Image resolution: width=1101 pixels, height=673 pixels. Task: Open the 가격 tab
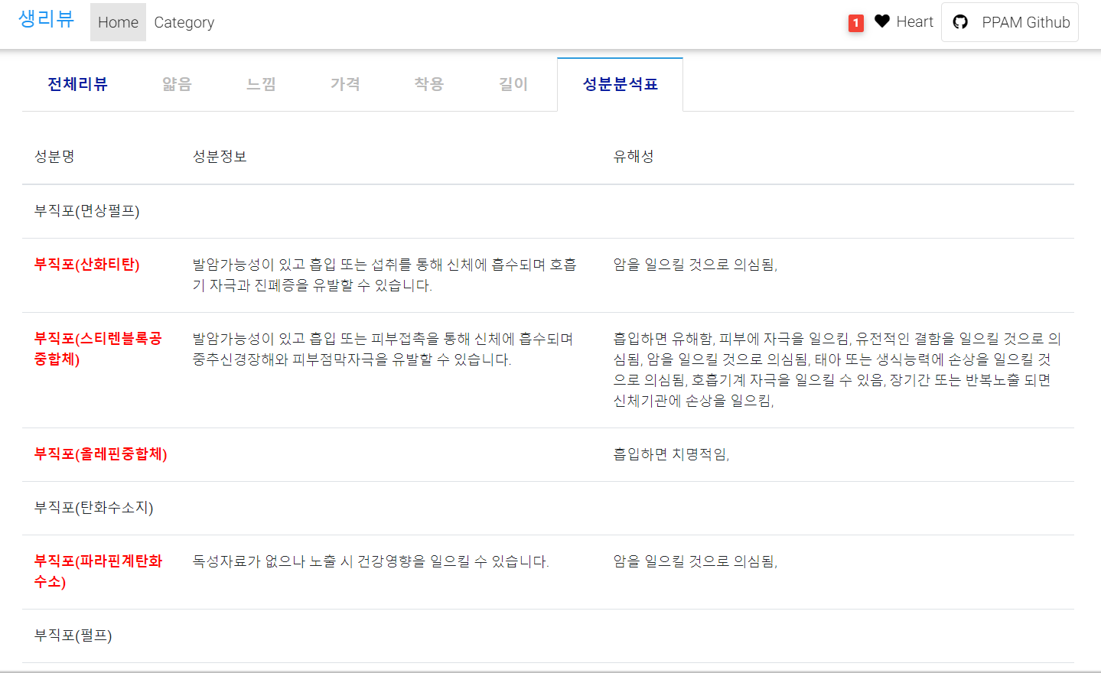(x=345, y=84)
